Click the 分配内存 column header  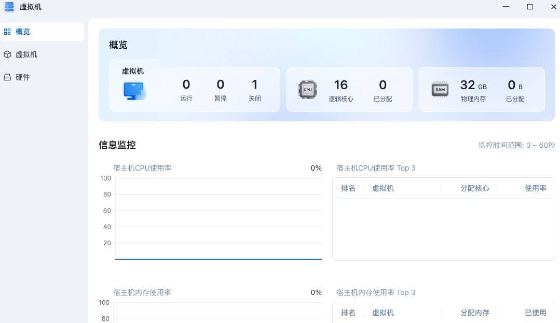[475, 313]
